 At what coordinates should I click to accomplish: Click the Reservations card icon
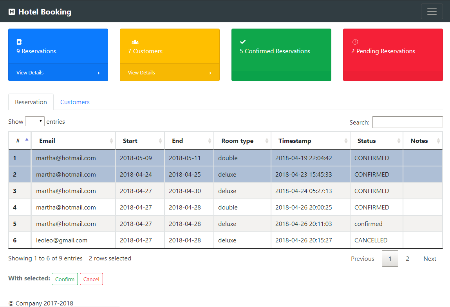[x=19, y=42]
